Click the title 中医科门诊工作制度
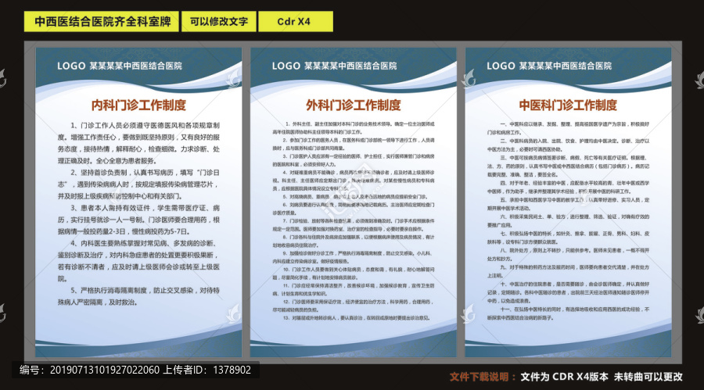 569,106
